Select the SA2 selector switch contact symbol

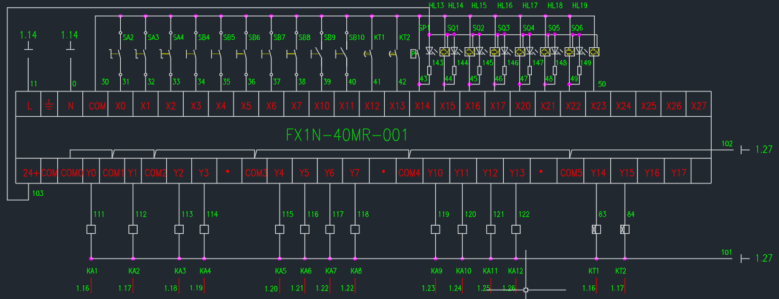(118, 55)
